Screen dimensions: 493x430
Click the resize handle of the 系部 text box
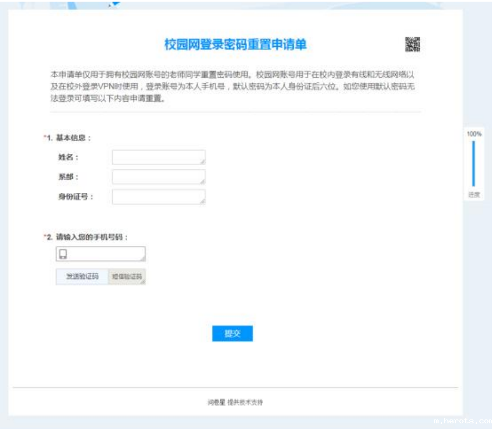[x=203, y=182]
